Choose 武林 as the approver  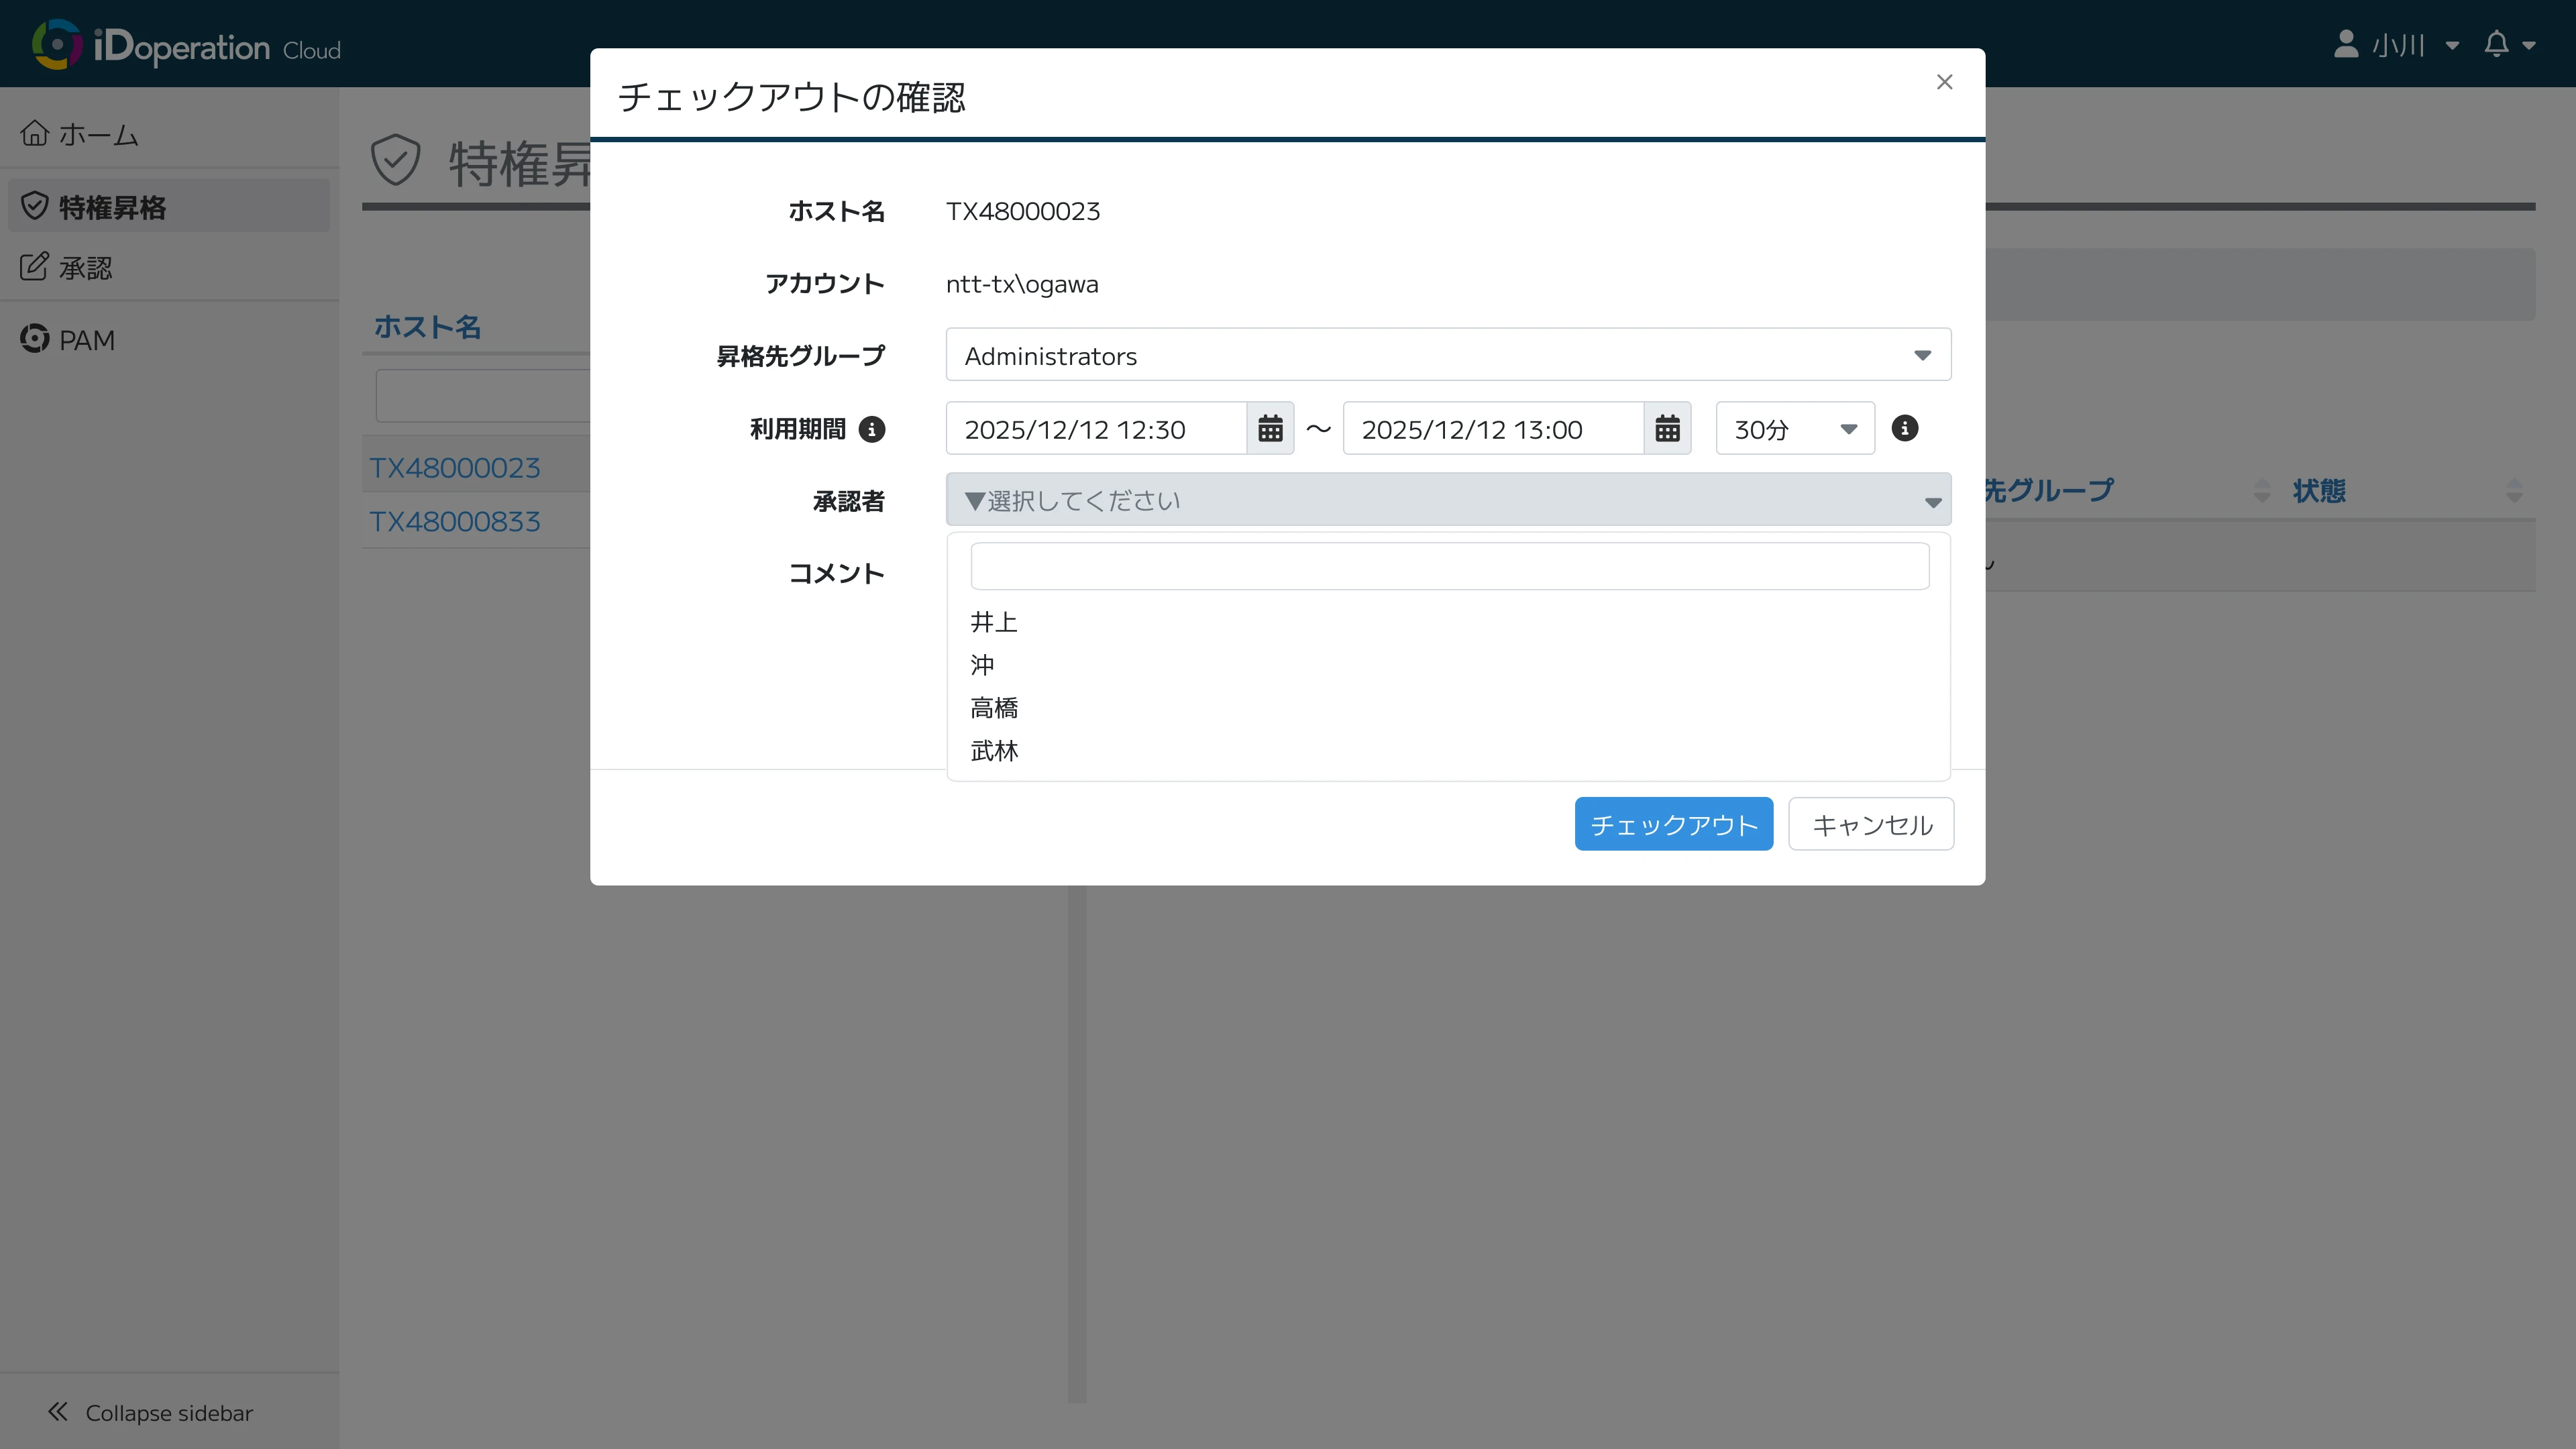click(994, 751)
